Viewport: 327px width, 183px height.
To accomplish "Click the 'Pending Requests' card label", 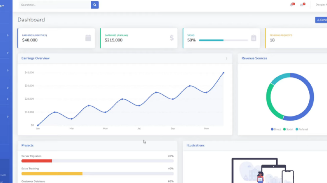I will point(281,35).
